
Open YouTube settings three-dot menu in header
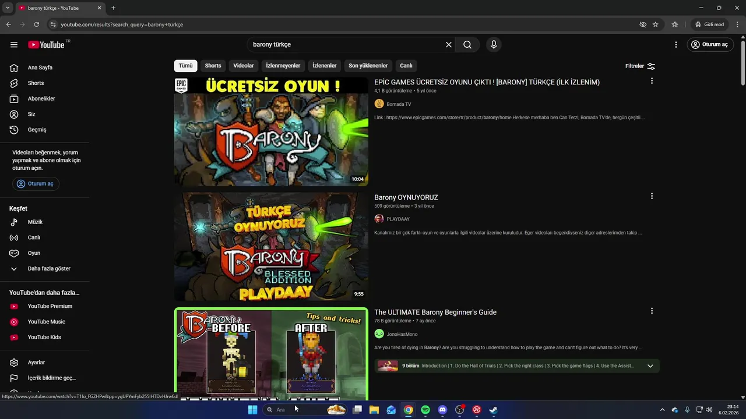[x=676, y=44]
